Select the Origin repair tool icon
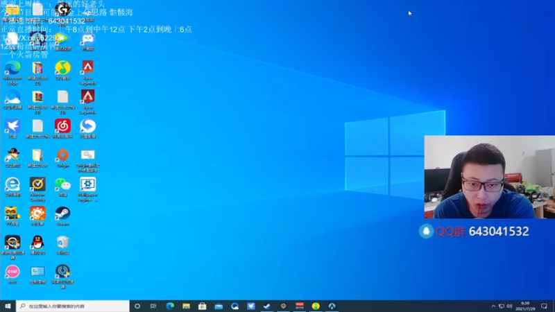 pos(88,160)
